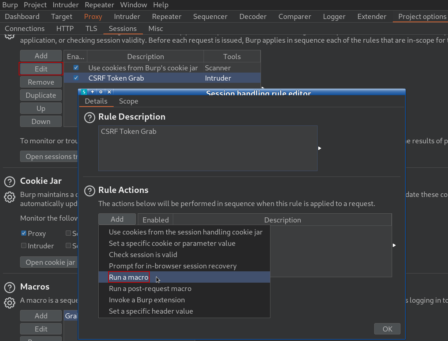The width and height of the screenshot is (448, 341).
Task: Open the Repeater menu in menu bar
Action: (99, 5)
